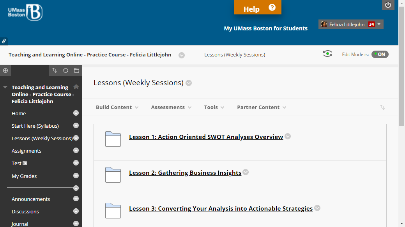Click the logout power icon
The image size is (405, 227).
388,5
